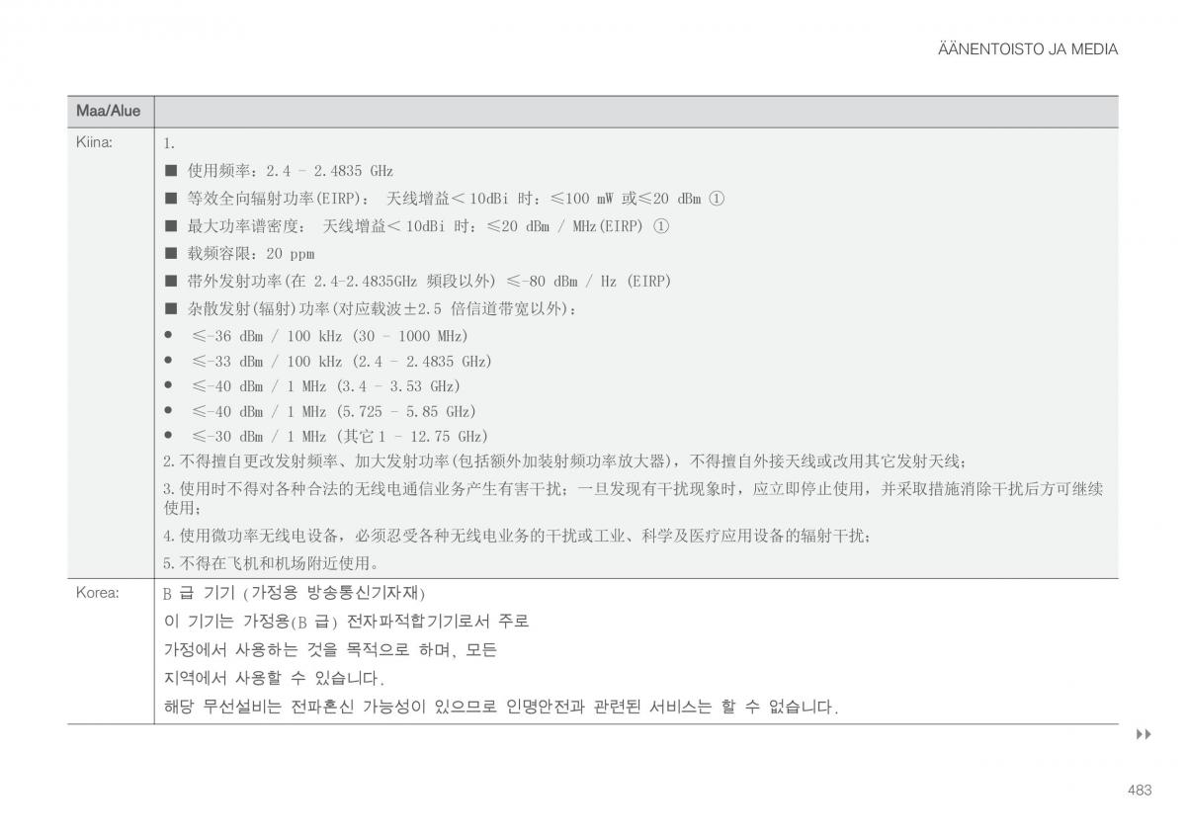Click the Korean line starting with '가정에서 사용하는'
The width and height of the screenshot is (1186, 835).
pyautogui.click(x=330, y=650)
